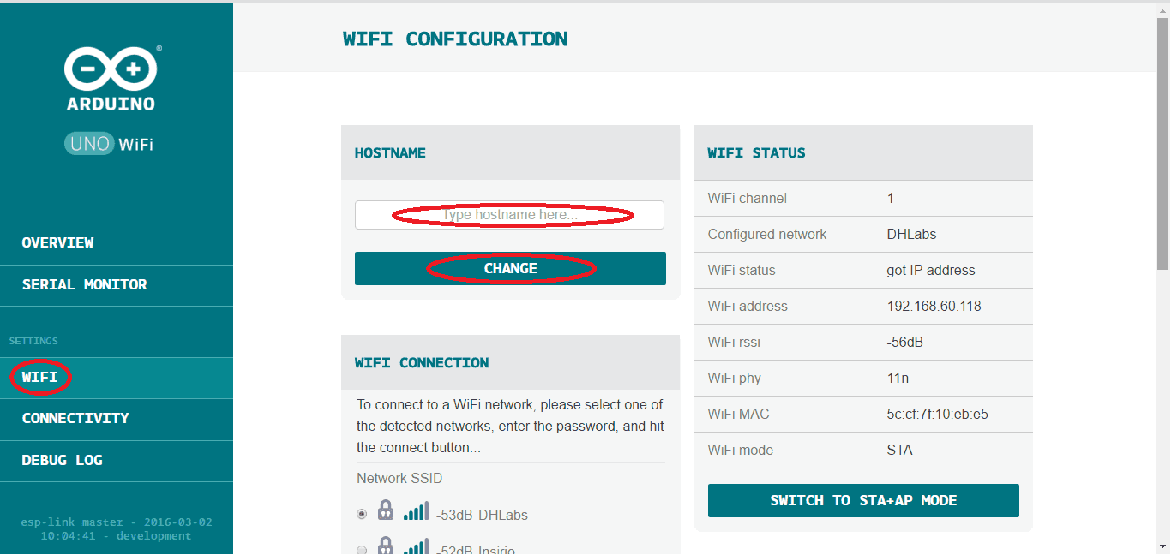Click the signal bars for Insirio network
Image resolution: width=1171 pixels, height=555 pixels.
(416, 547)
